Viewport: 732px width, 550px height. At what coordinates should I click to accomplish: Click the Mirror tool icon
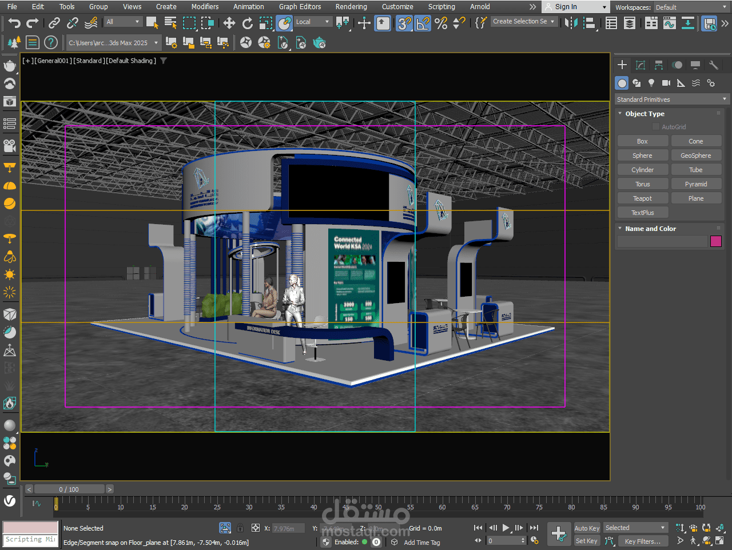point(570,23)
